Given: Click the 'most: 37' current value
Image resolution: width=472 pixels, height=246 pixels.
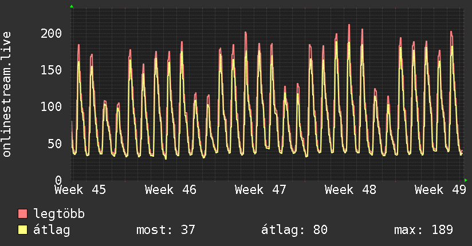Looking at the screenshot, I should (x=166, y=230).
